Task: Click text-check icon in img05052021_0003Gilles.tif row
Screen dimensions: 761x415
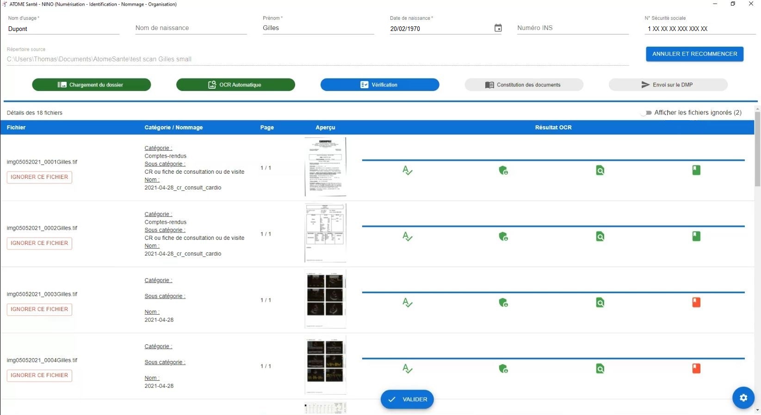Action: [x=407, y=303]
